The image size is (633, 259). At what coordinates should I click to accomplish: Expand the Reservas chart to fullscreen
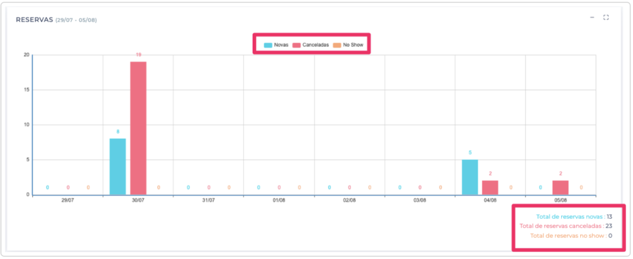click(606, 17)
